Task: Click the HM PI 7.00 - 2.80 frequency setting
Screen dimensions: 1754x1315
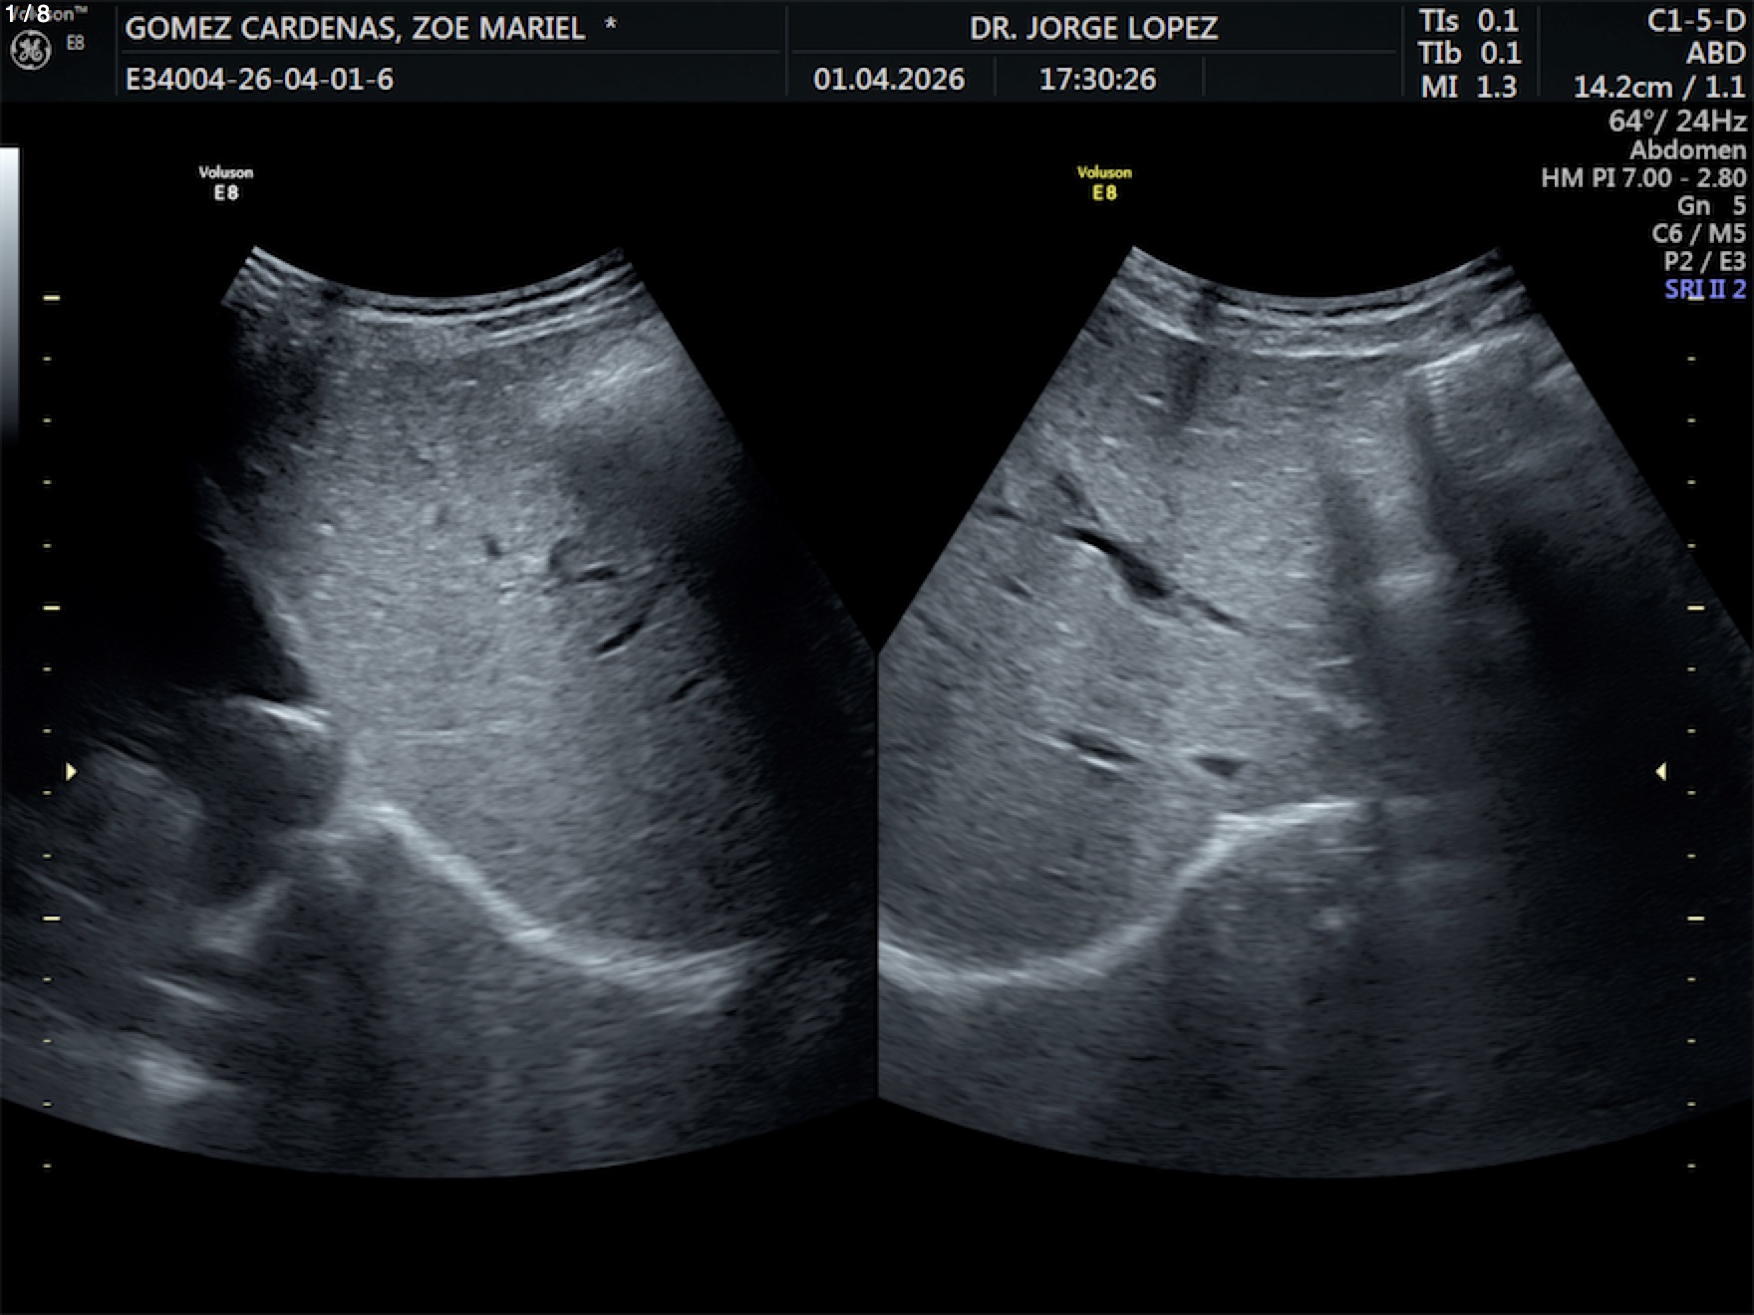Action: coord(1642,178)
